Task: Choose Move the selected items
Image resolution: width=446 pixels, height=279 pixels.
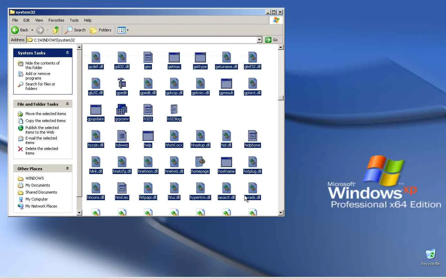Action: (x=45, y=114)
